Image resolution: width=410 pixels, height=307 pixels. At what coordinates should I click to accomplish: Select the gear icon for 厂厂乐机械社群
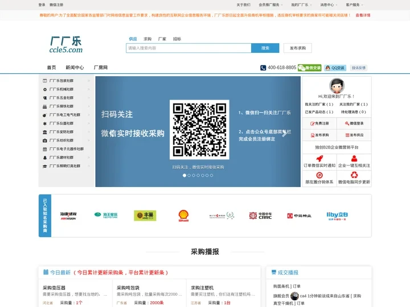click(x=45, y=89)
